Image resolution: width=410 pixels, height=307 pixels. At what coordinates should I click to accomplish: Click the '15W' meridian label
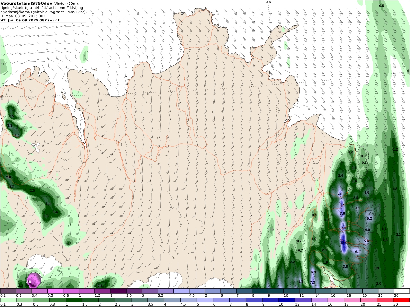[x=268, y=2]
